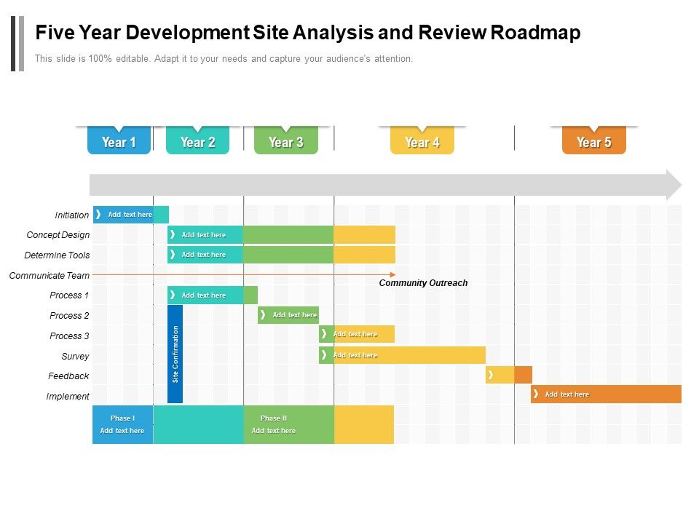This screenshot has width=699, height=524.
Task: Select the Communicate Team row label
Action: 49,276
